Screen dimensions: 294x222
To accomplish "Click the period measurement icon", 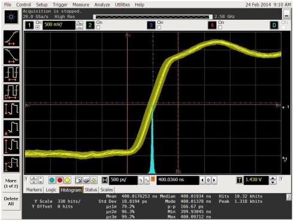I will coord(11,74).
